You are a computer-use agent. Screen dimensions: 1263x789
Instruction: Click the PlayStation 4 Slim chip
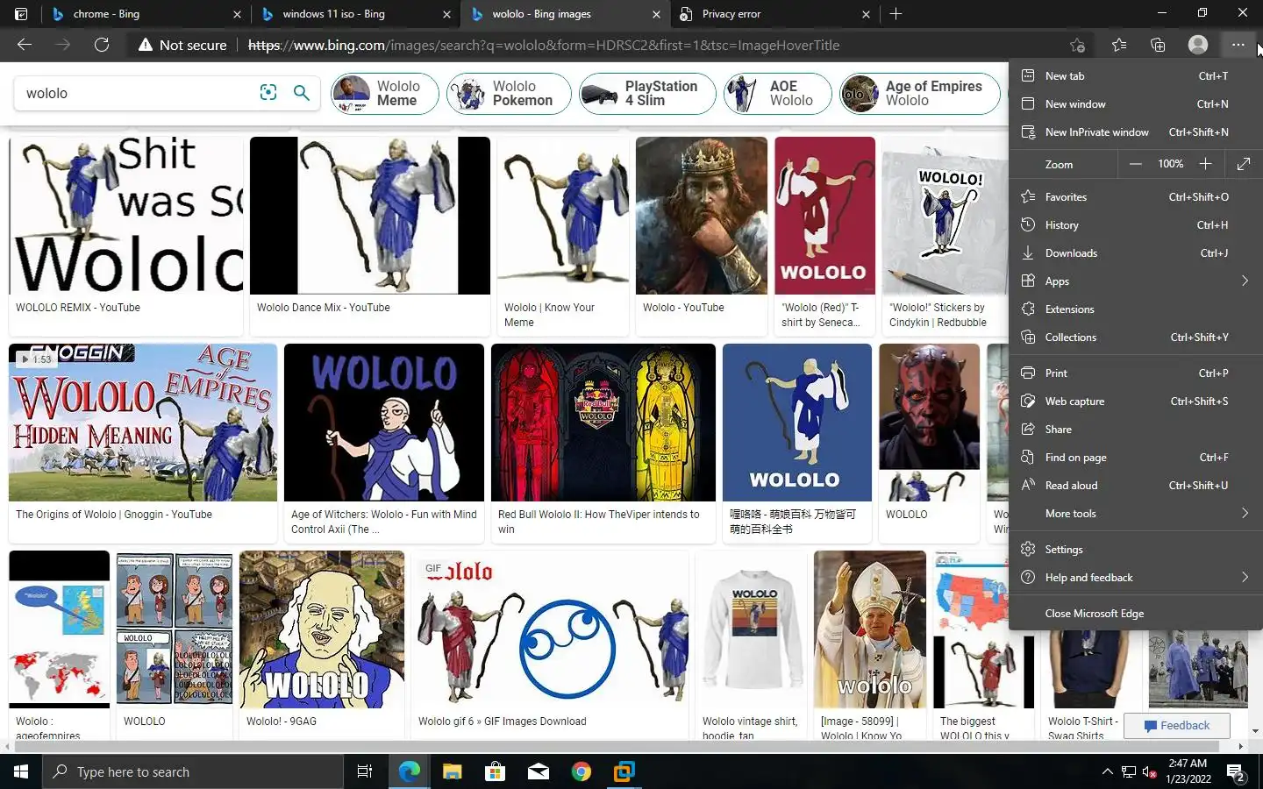(647, 94)
